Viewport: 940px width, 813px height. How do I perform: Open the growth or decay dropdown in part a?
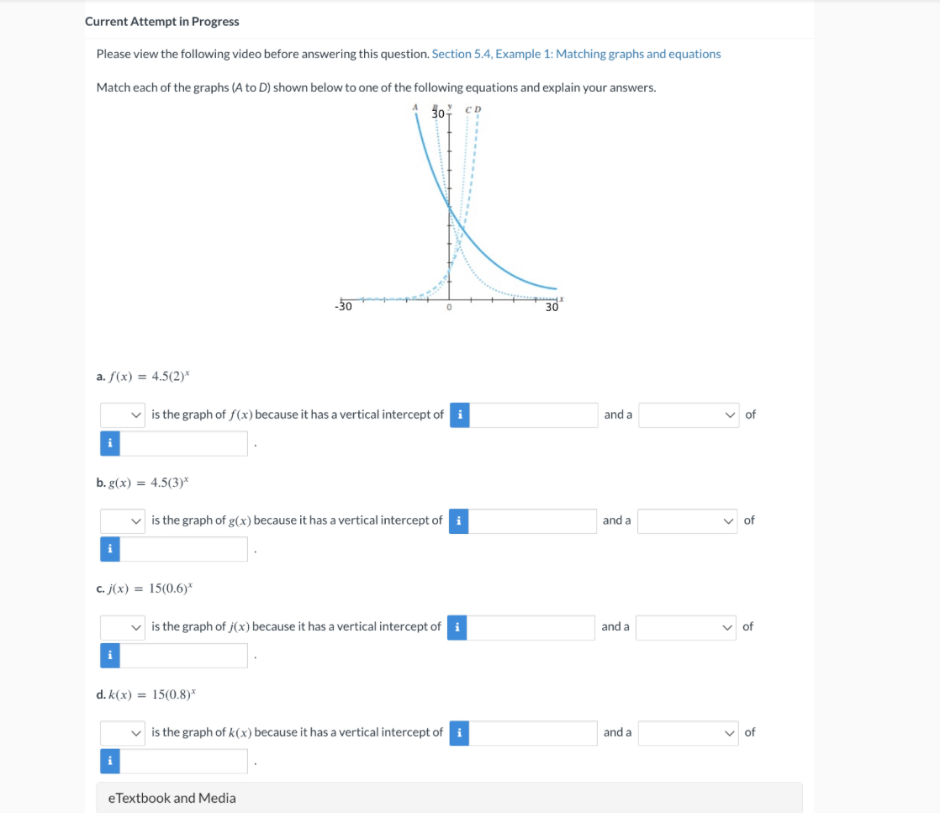(x=688, y=414)
